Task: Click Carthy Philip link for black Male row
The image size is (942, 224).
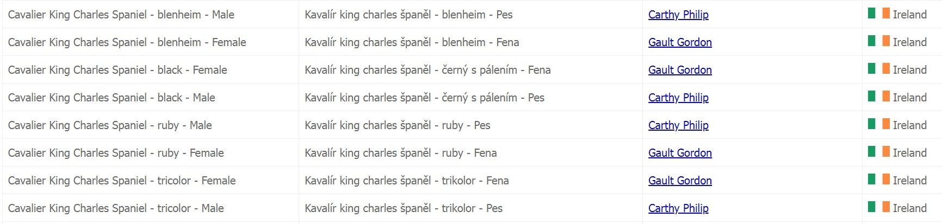Action: [678, 98]
